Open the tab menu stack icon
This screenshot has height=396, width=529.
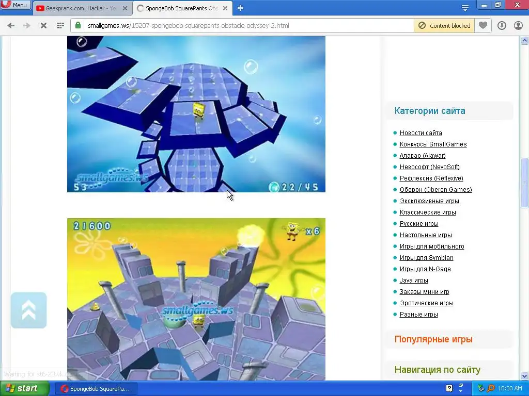pyautogui.click(x=465, y=8)
